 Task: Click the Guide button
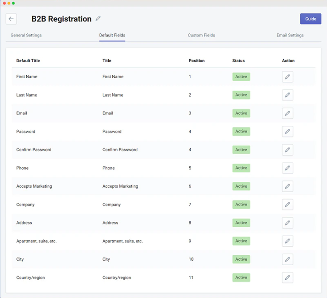pyautogui.click(x=311, y=19)
